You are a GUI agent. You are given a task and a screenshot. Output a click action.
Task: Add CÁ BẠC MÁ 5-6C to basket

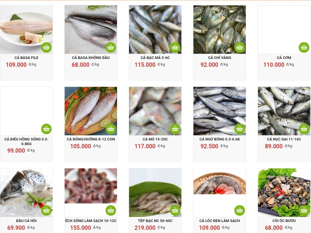coord(175,47)
